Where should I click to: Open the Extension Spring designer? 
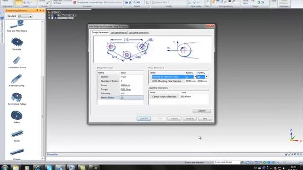[17, 79]
